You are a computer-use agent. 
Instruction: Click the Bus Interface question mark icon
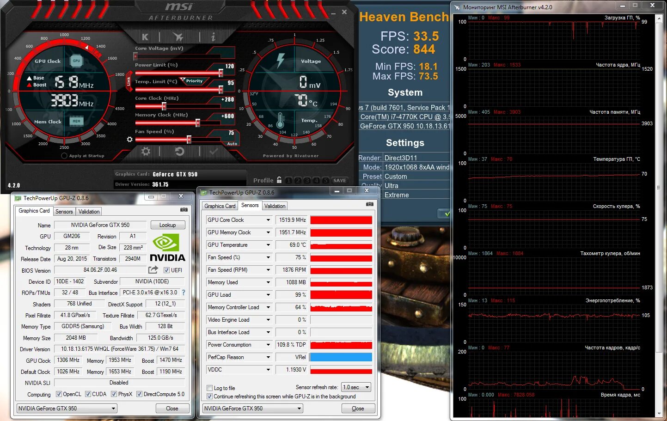tap(183, 293)
